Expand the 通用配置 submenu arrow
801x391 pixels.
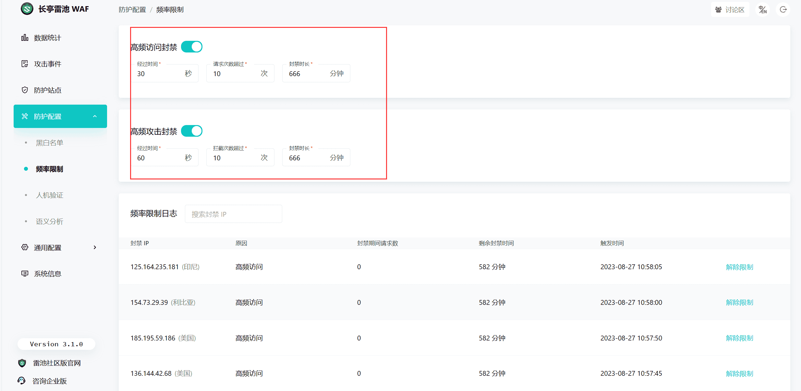tap(95, 247)
